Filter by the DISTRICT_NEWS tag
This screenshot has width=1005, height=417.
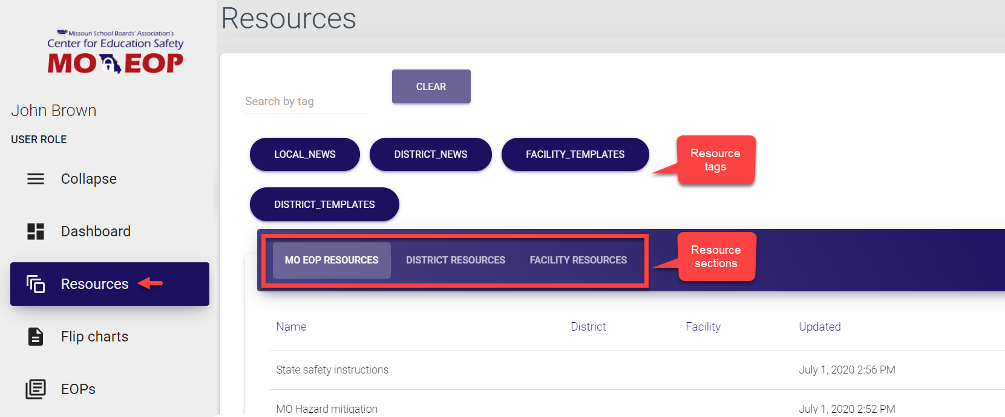pyautogui.click(x=430, y=155)
